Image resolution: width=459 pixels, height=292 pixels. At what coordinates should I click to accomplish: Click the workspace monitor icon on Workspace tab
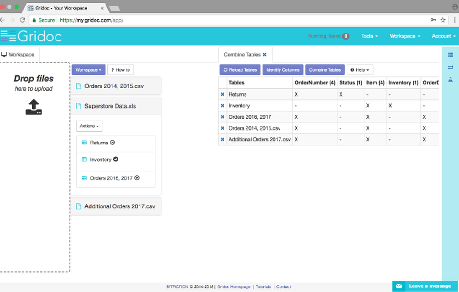(5, 54)
